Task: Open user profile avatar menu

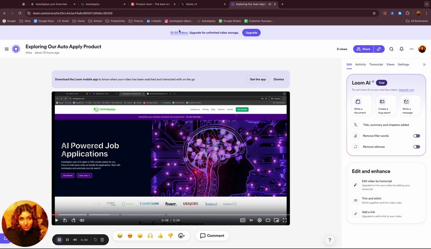Action: (x=422, y=49)
